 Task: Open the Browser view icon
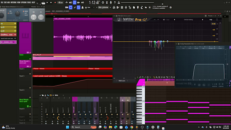click(130, 7)
